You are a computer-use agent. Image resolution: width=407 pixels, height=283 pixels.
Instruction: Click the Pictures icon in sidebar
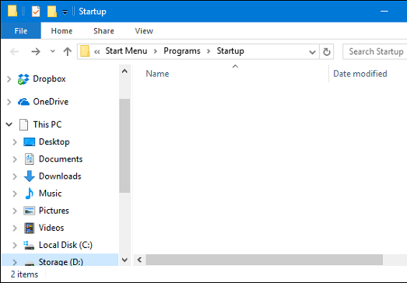point(29,211)
